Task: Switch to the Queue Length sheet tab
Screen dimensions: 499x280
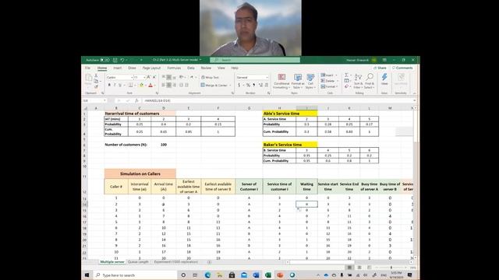Action: (138, 262)
